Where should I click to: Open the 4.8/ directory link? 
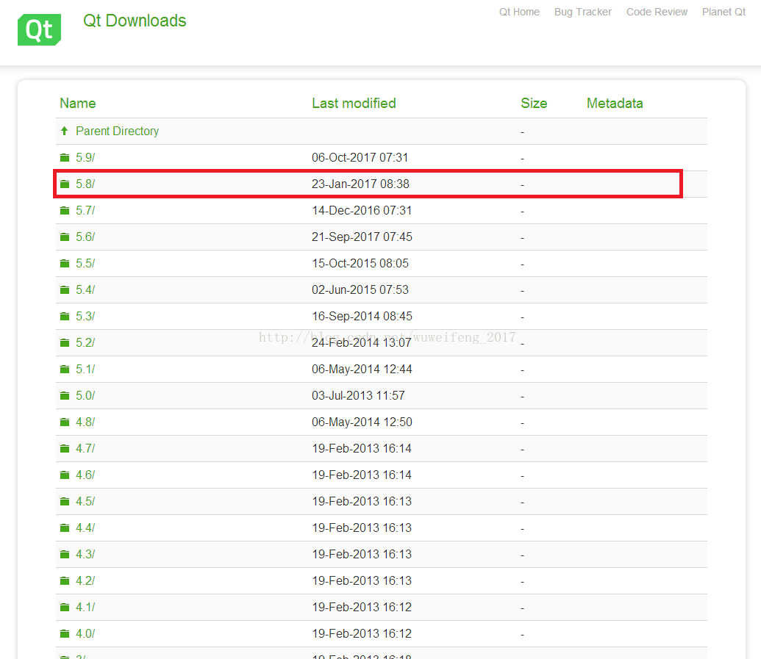pos(85,422)
